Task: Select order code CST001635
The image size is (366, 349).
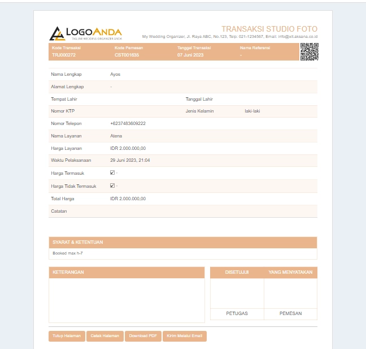Action: tap(127, 55)
